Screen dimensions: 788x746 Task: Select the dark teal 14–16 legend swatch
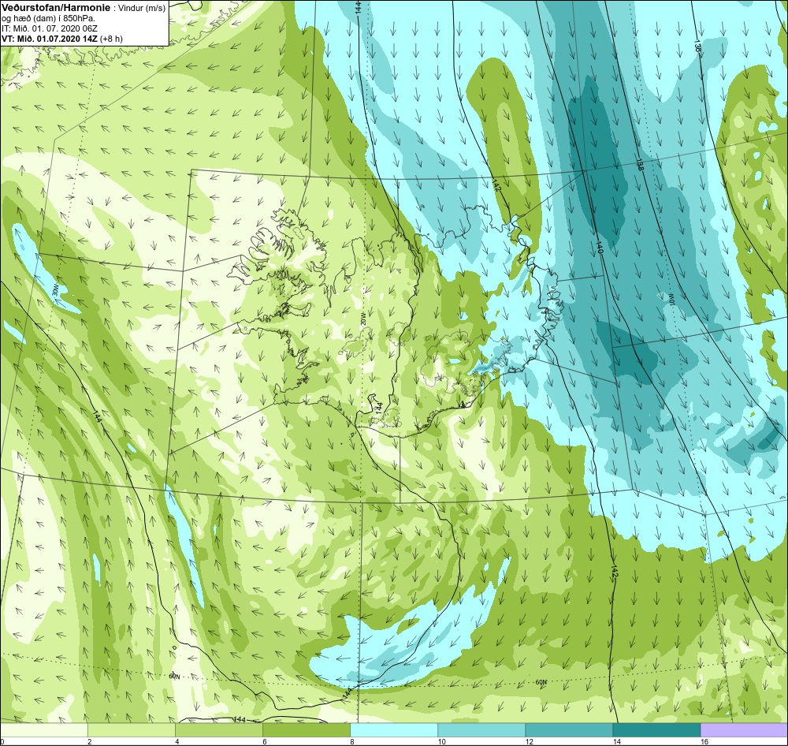coord(656,730)
